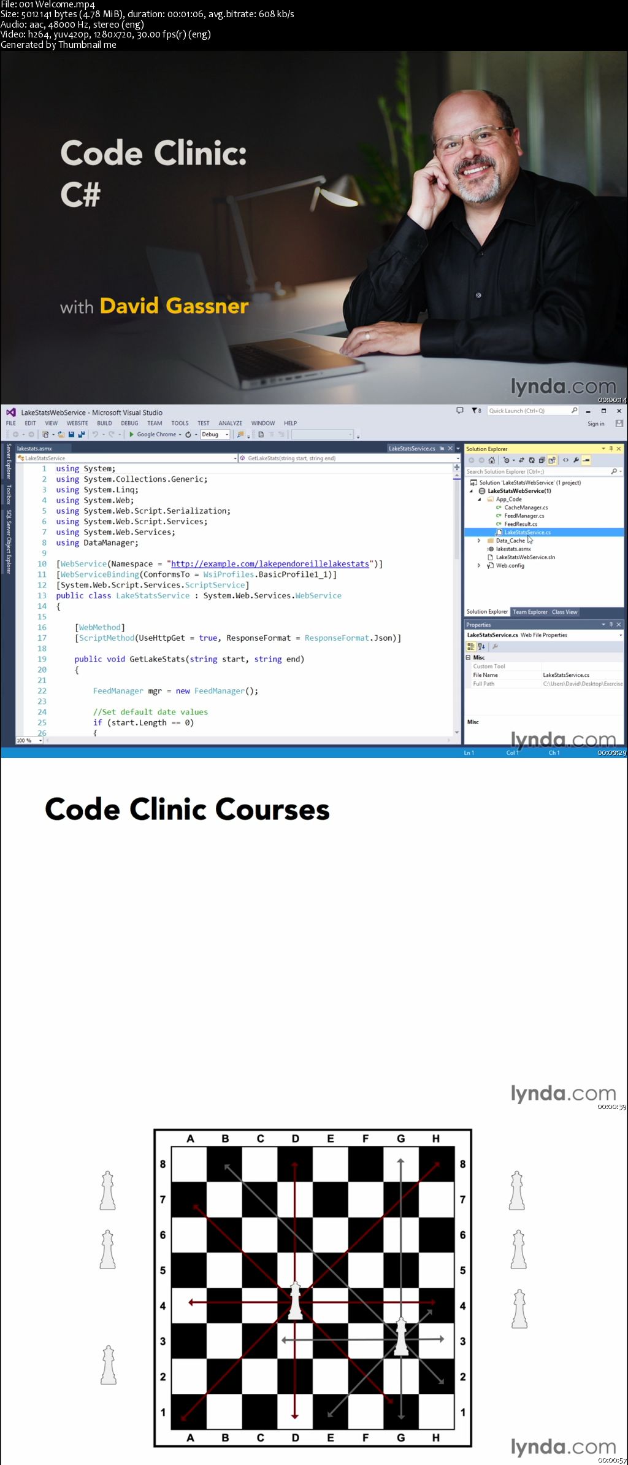This screenshot has width=628, height=1465.
Task: Toggle pin on LakeStatsService.cs tab
Action: (442, 449)
